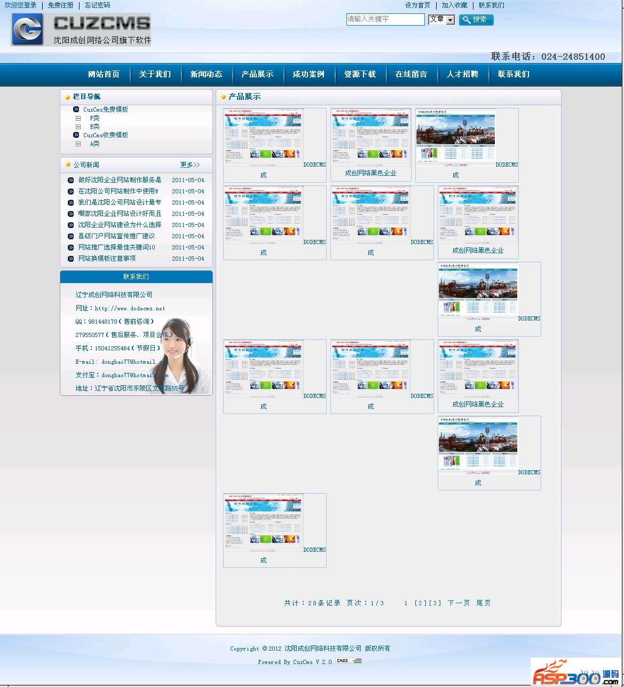Open top-row thumbnail labeled 成创网络黑色企业

(371, 138)
